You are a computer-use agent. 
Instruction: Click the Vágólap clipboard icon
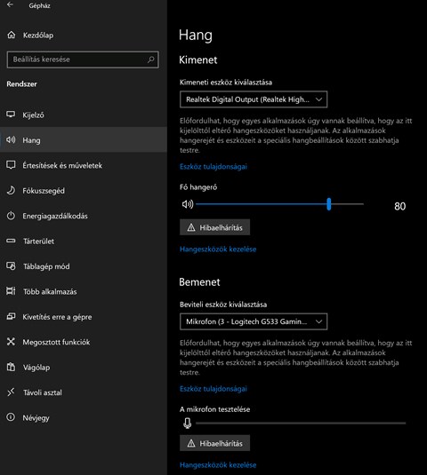[11, 367]
